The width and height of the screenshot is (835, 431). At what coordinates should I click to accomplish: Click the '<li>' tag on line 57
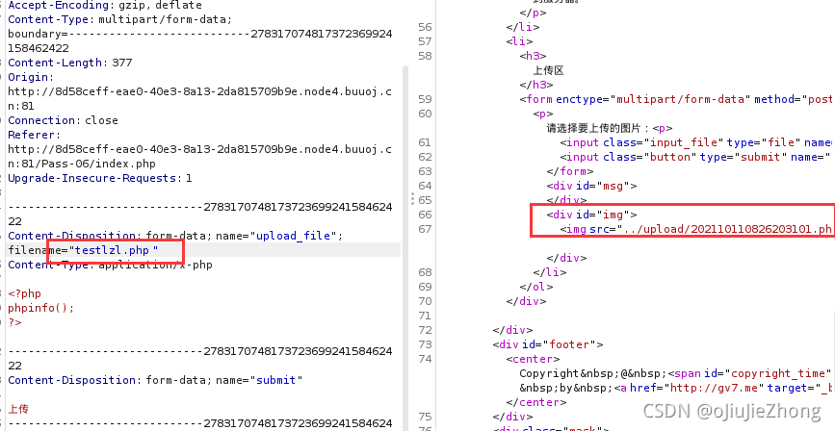click(520, 41)
